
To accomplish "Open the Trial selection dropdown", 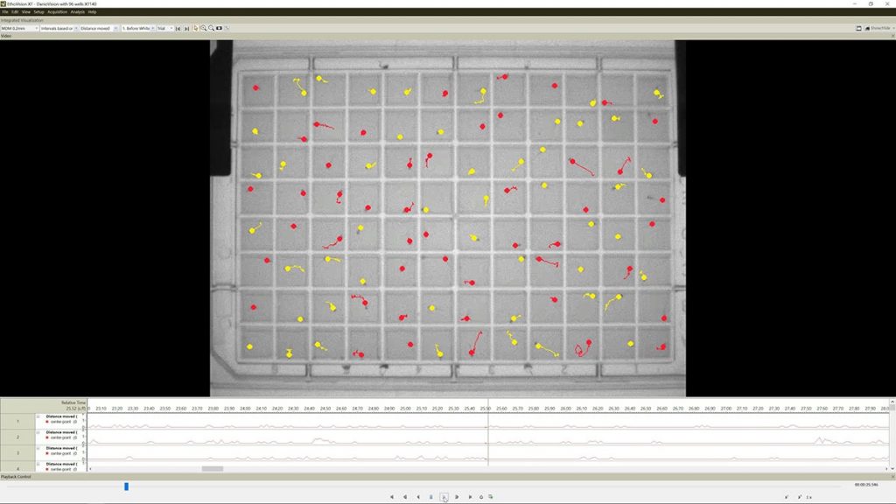I will tap(171, 27).
